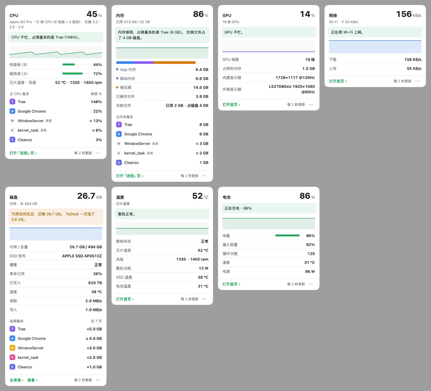
Task: Open more options menu on battery card
Action: click(311, 284)
